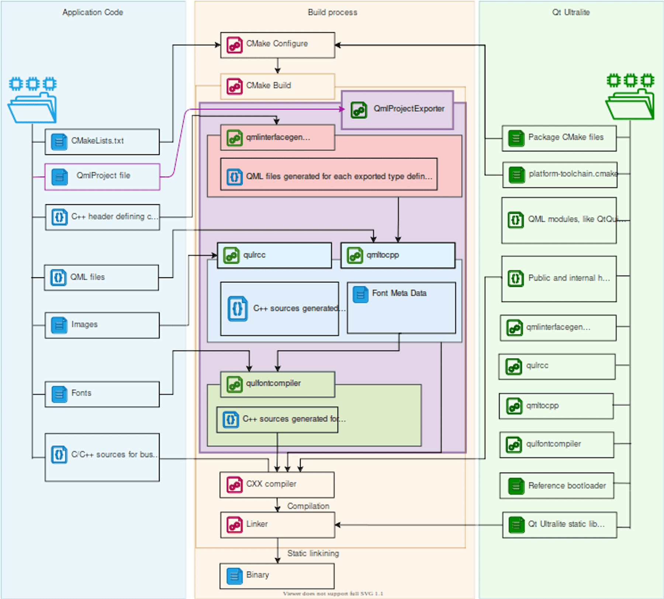
Task: Select the "Reference bootloader" label
Action: click(567, 485)
